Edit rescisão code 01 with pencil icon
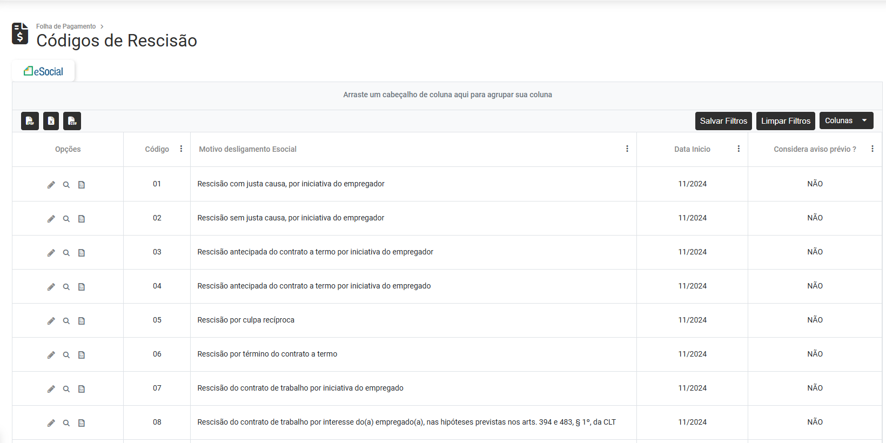This screenshot has height=443, width=886. 51,185
